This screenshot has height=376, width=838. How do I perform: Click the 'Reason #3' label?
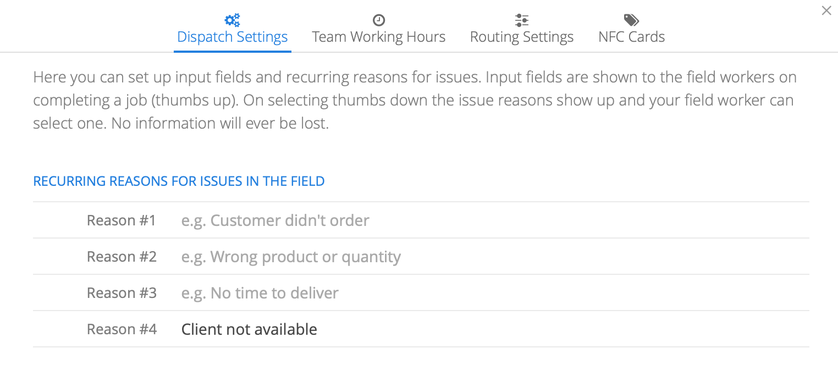click(122, 293)
